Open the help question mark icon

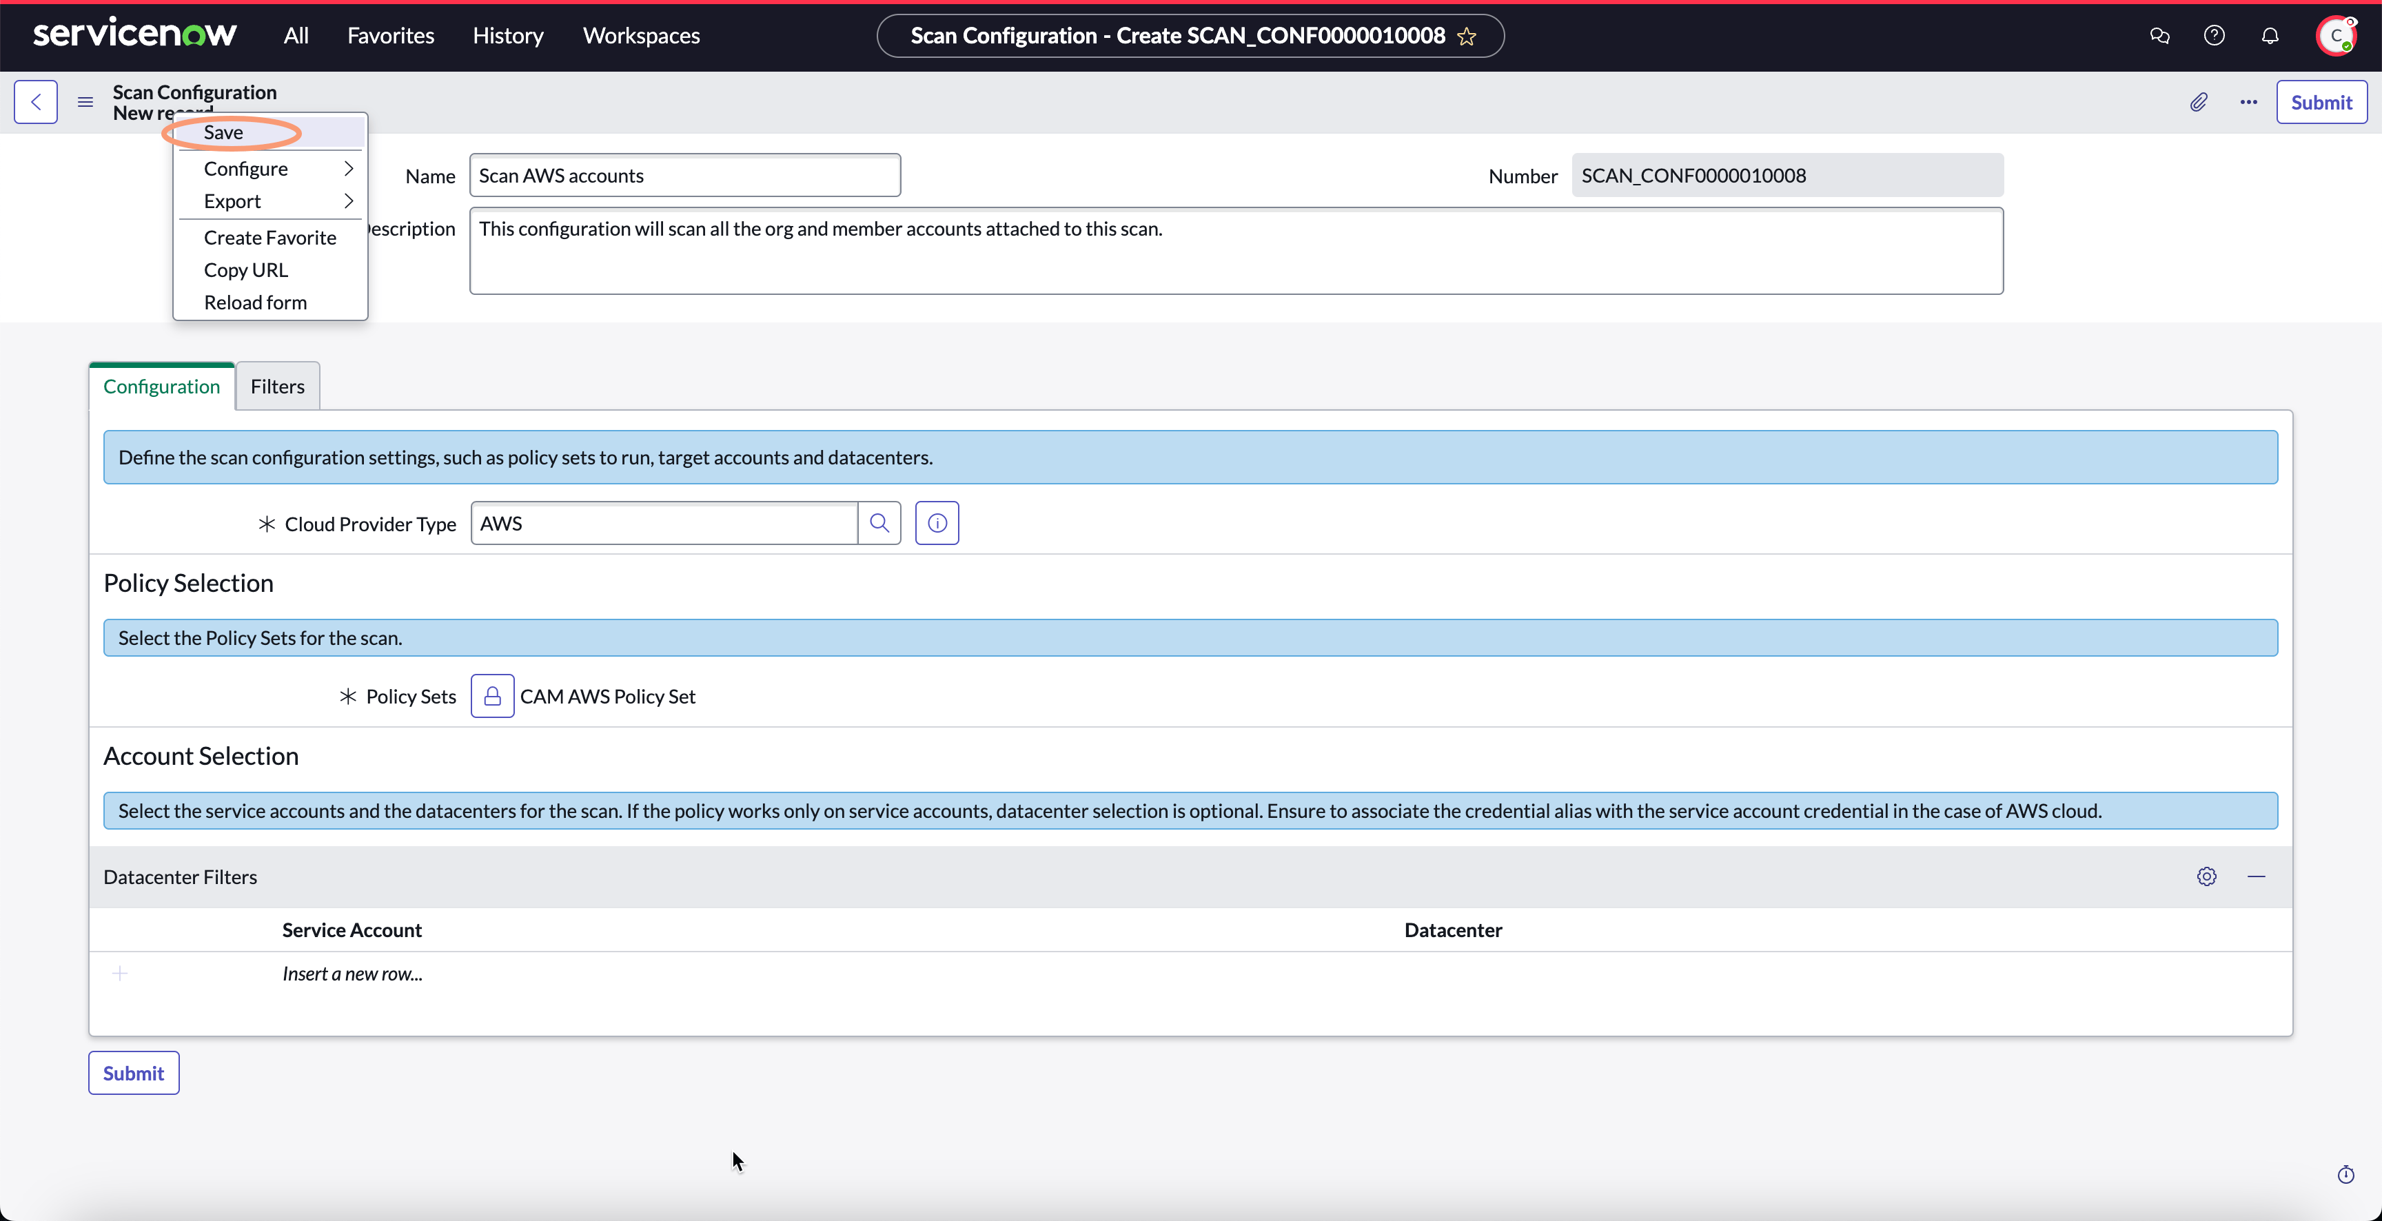2215,36
